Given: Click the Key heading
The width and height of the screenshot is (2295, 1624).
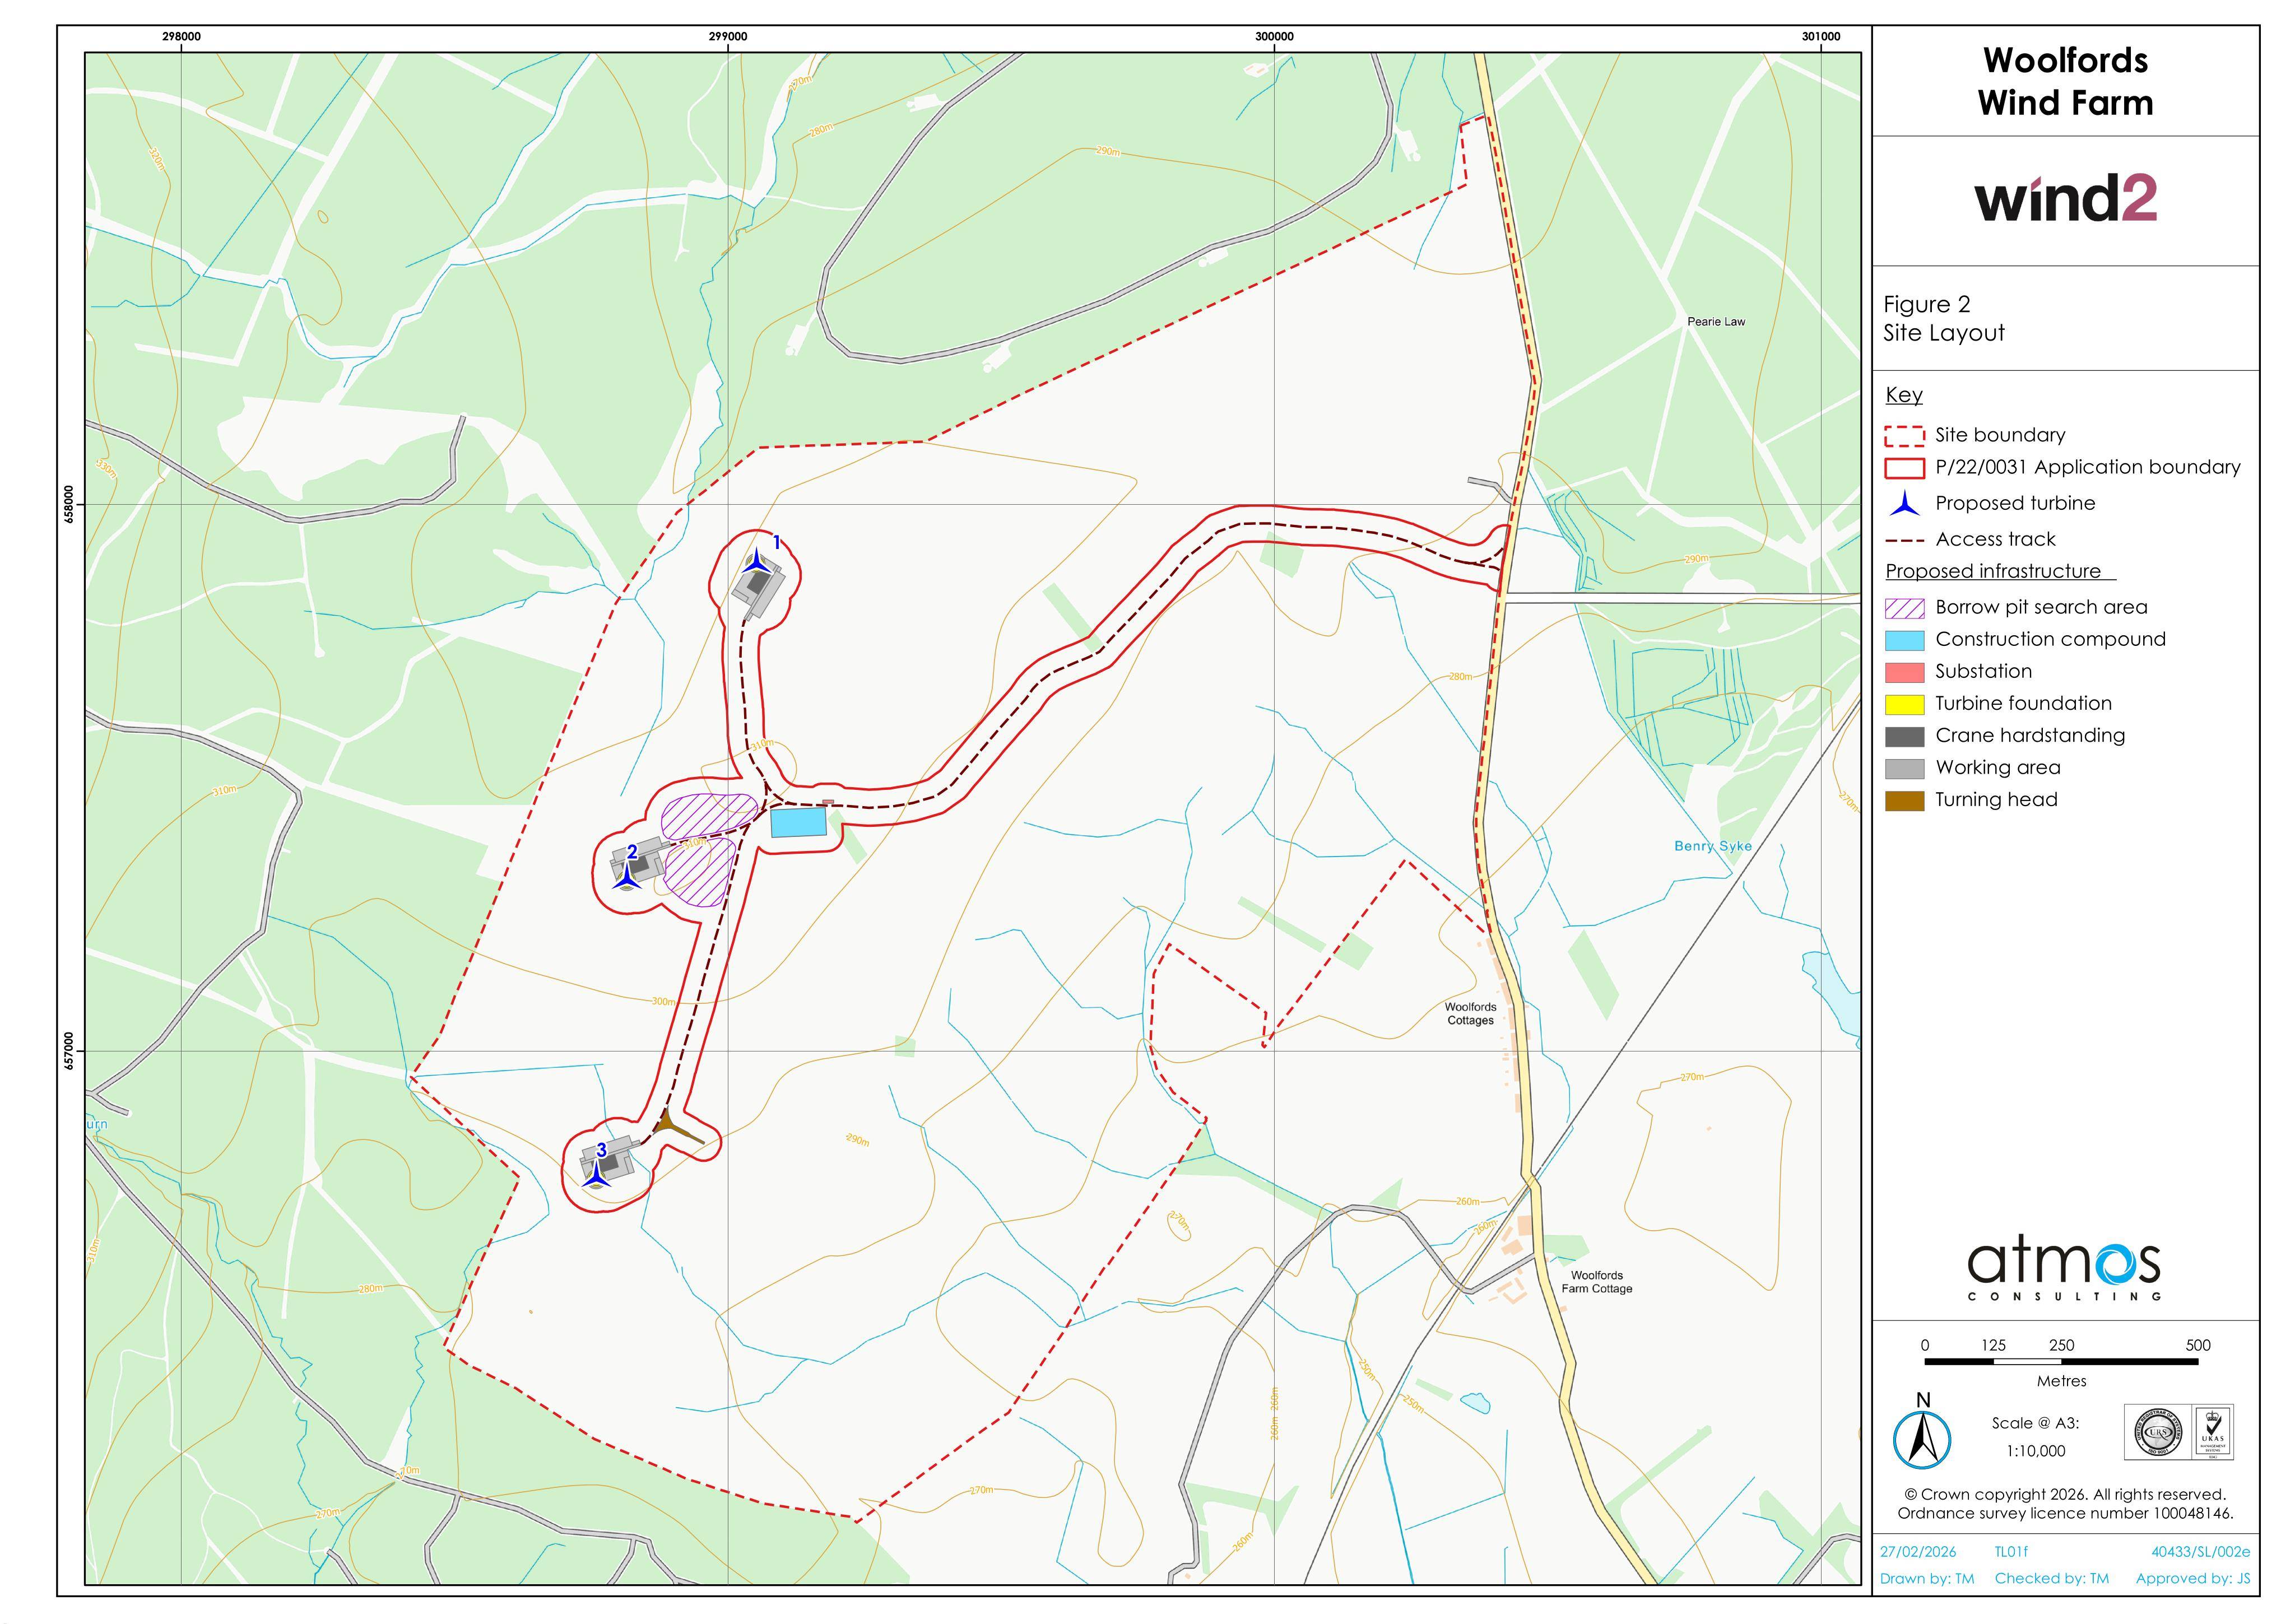Looking at the screenshot, I should click(x=1904, y=395).
